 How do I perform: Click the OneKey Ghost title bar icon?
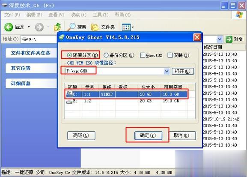tap(62, 37)
